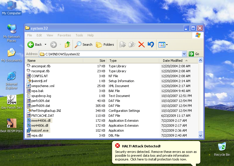Maximize the system32 window

193,28
